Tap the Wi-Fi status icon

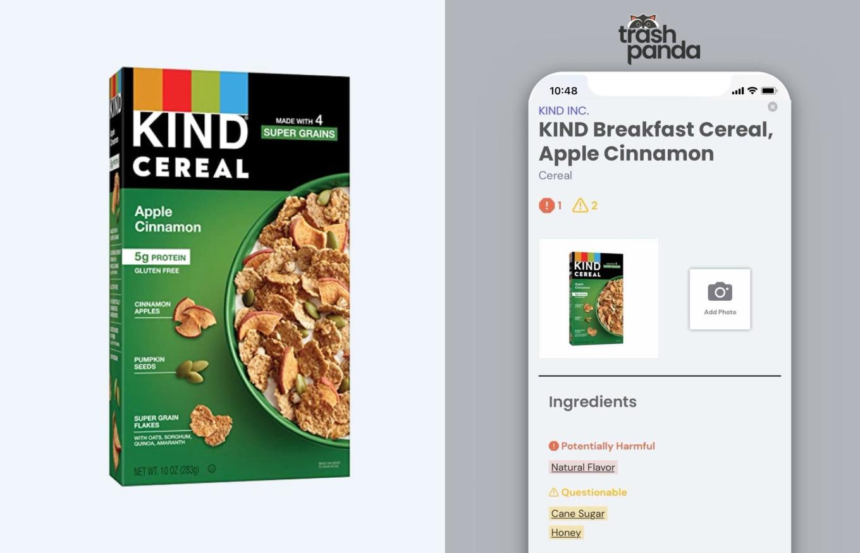click(752, 90)
